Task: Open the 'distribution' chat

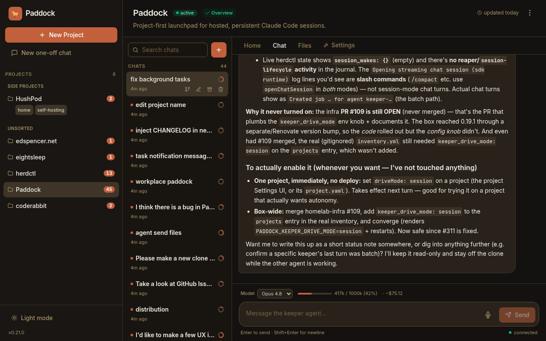Action: coord(177,314)
